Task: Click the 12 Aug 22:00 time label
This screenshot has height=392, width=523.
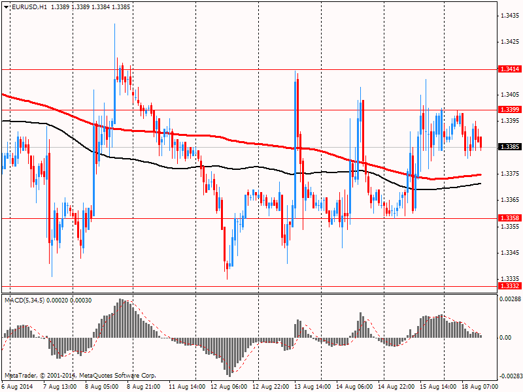Action: point(271,387)
